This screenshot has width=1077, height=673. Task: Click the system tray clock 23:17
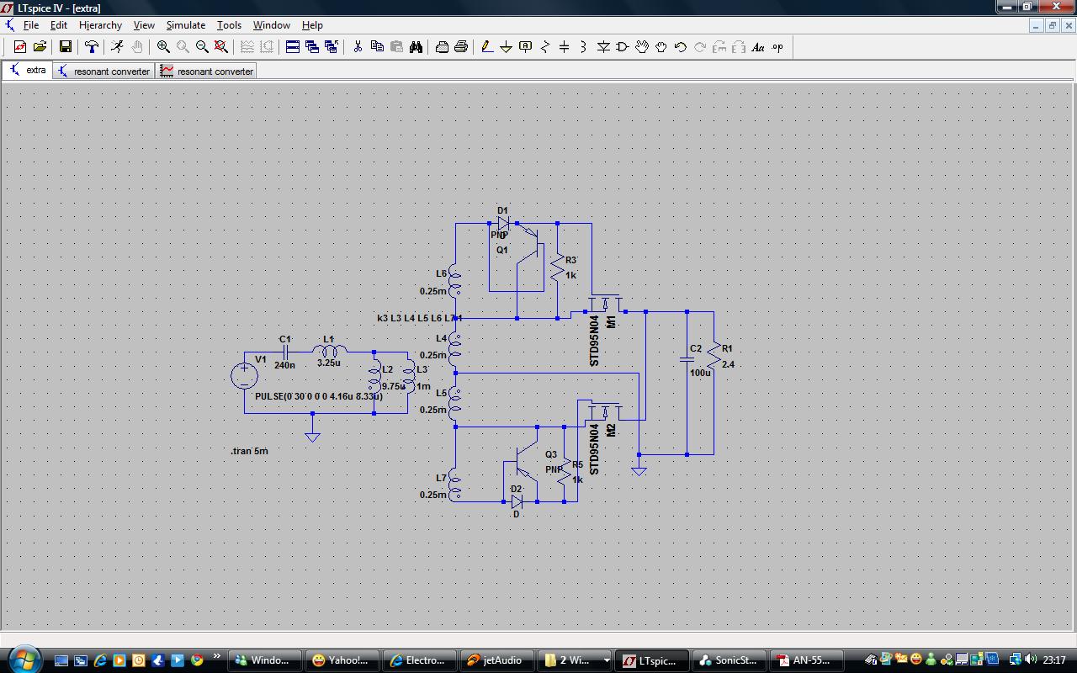coord(1054,660)
